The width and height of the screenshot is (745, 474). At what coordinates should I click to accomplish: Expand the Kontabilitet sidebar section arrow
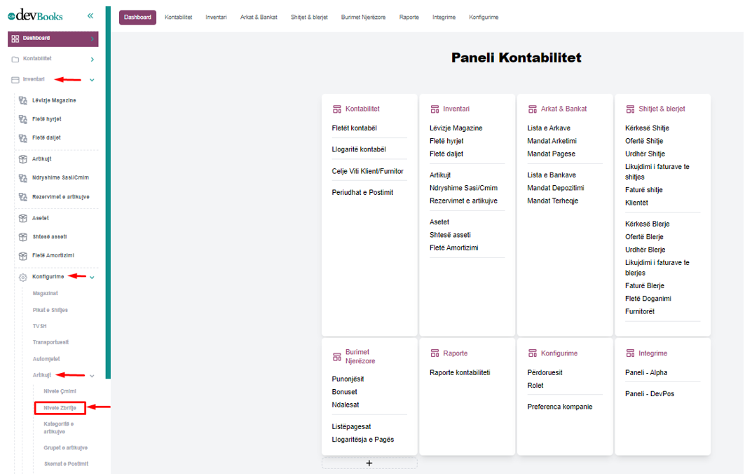point(92,60)
